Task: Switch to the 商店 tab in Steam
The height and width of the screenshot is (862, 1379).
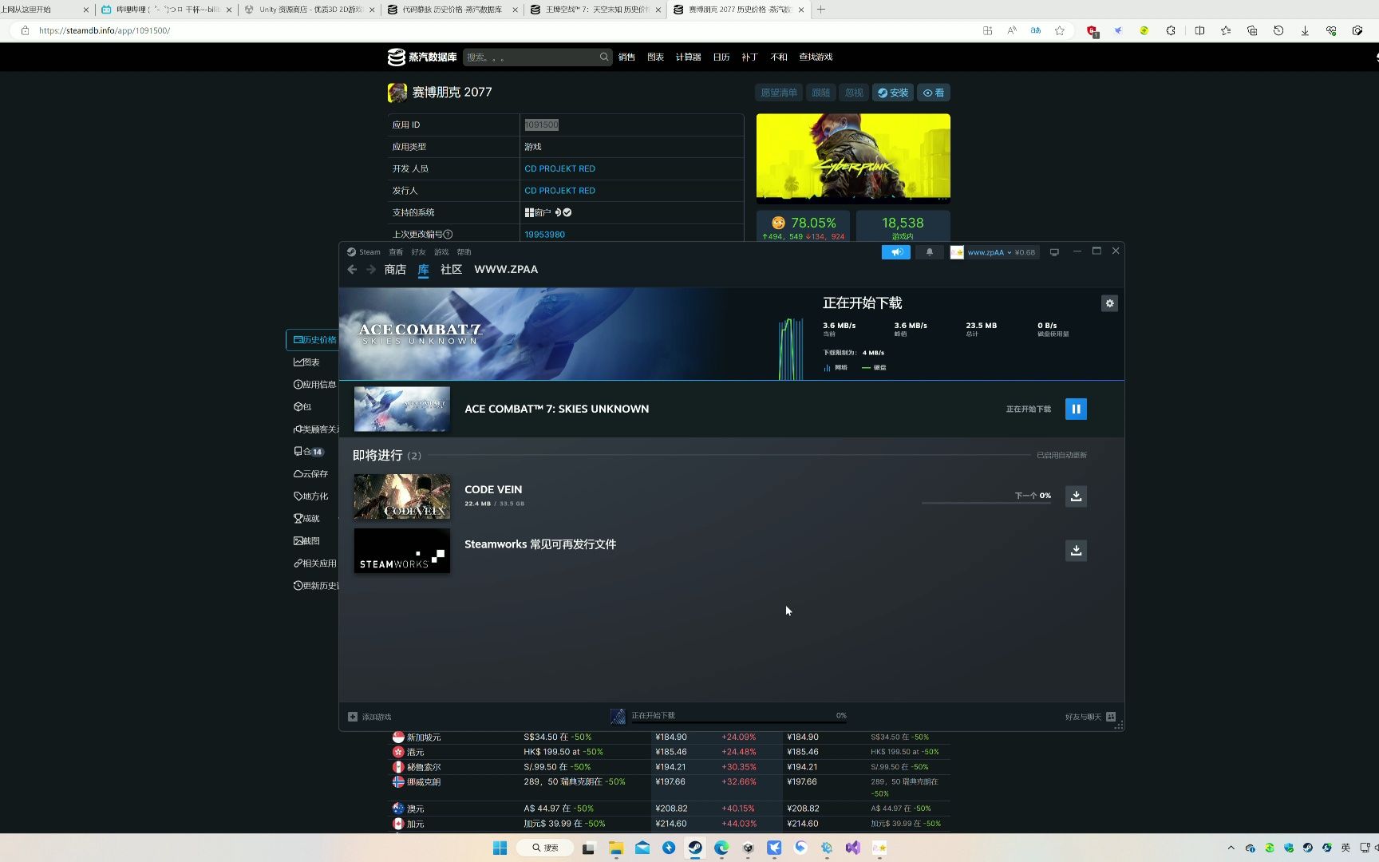Action: (395, 270)
